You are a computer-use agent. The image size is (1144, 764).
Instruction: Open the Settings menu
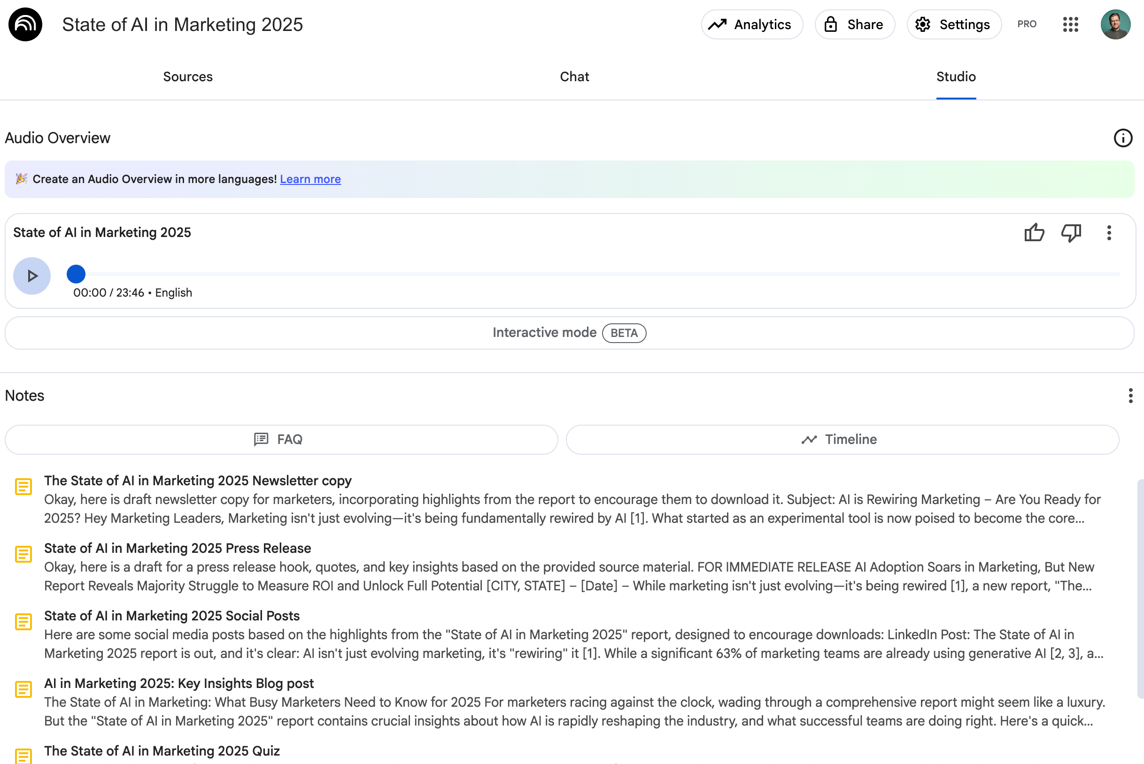(954, 24)
